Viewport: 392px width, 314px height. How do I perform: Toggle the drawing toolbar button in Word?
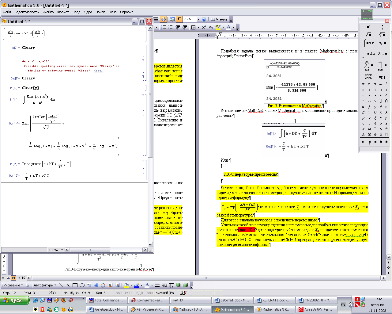(x=163, y=19)
